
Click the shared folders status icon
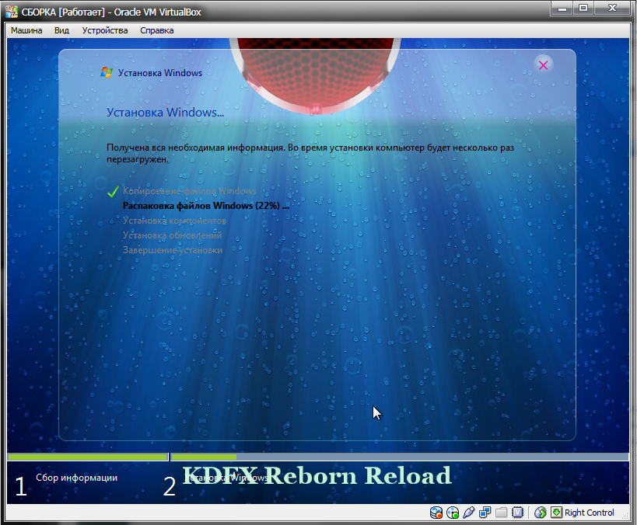tap(502, 513)
